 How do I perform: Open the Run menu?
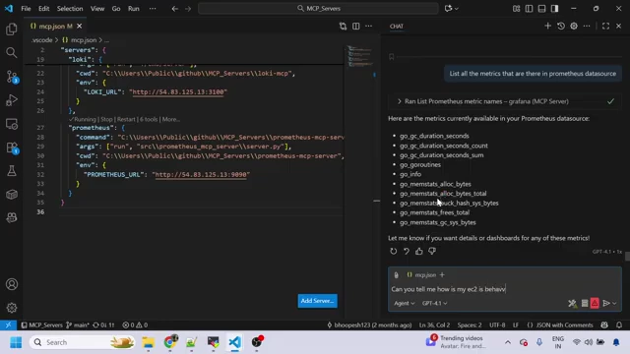tap(134, 9)
